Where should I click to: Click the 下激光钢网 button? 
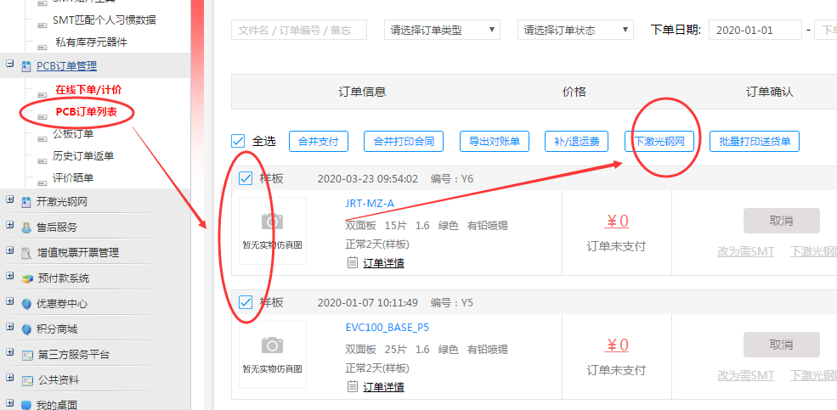[x=659, y=141]
